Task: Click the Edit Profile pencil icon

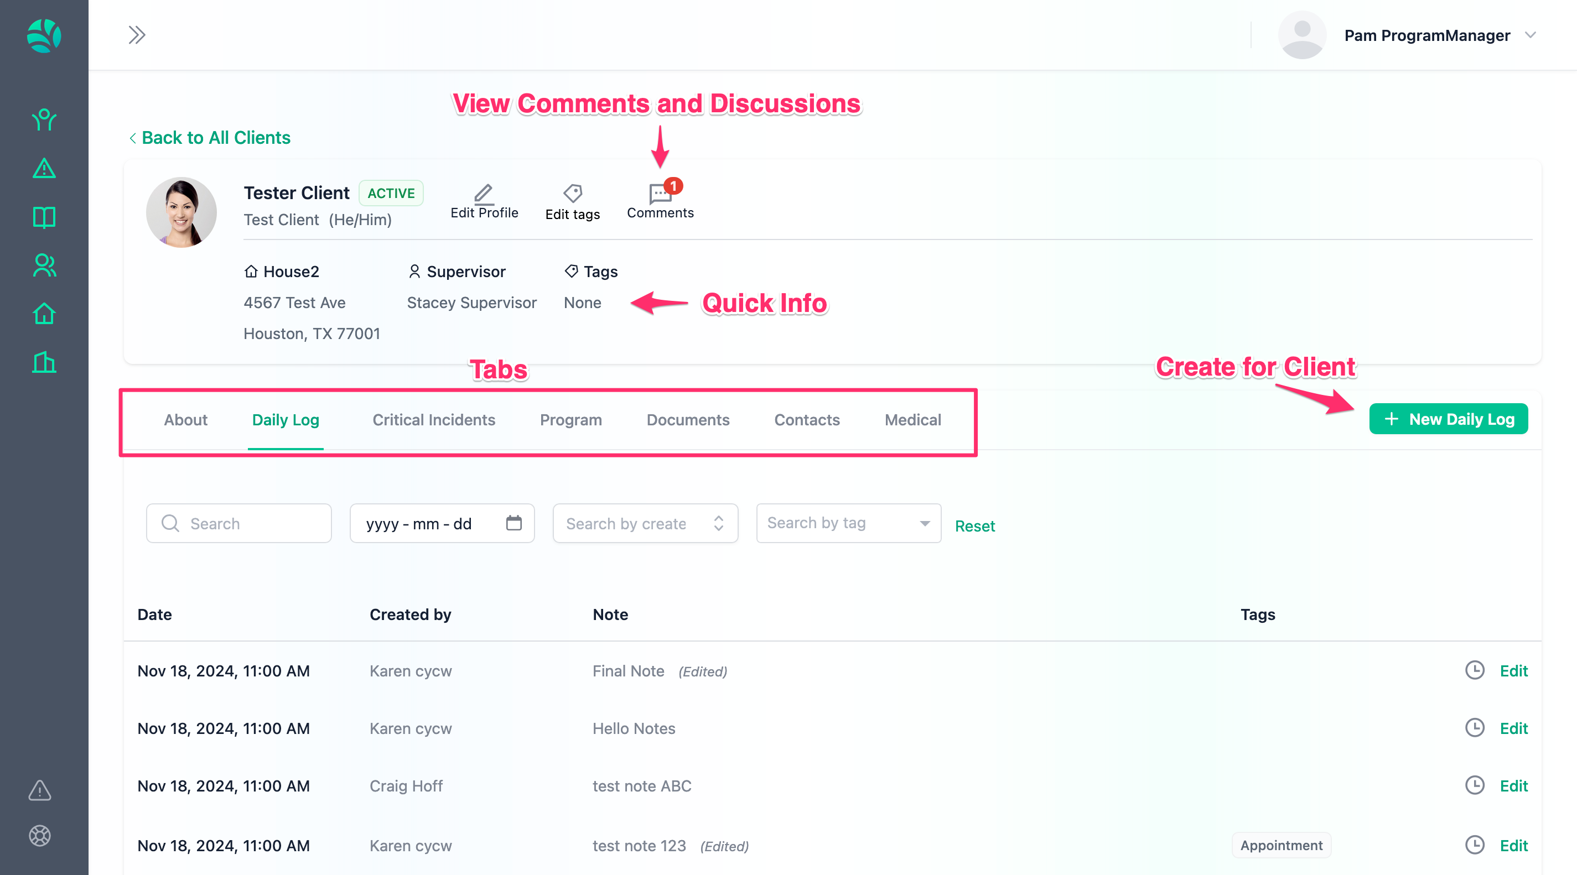Action: [x=484, y=194]
